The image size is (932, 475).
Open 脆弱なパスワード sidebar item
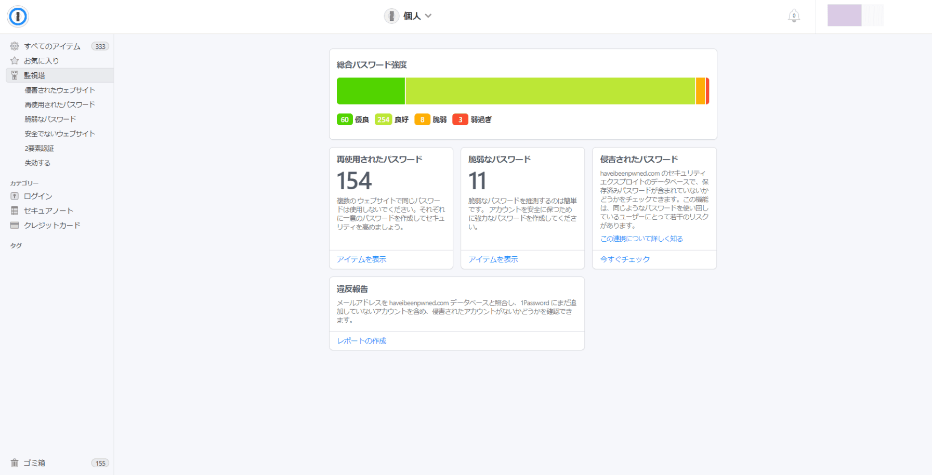pos(50,119)
